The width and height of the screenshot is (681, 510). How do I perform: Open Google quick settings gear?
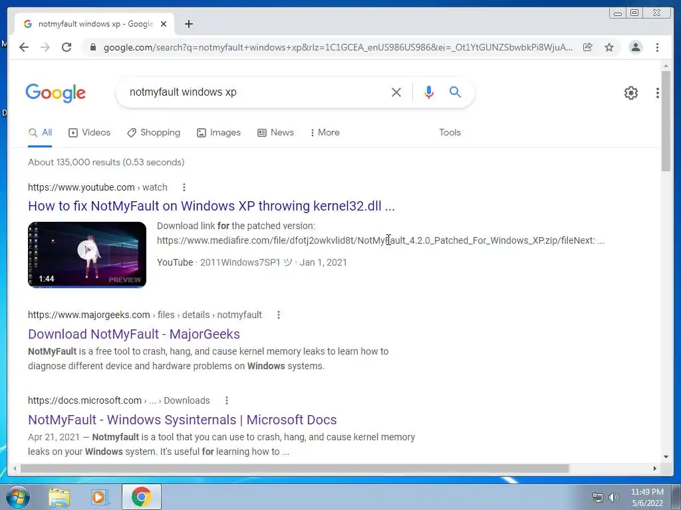click(630, 93)
